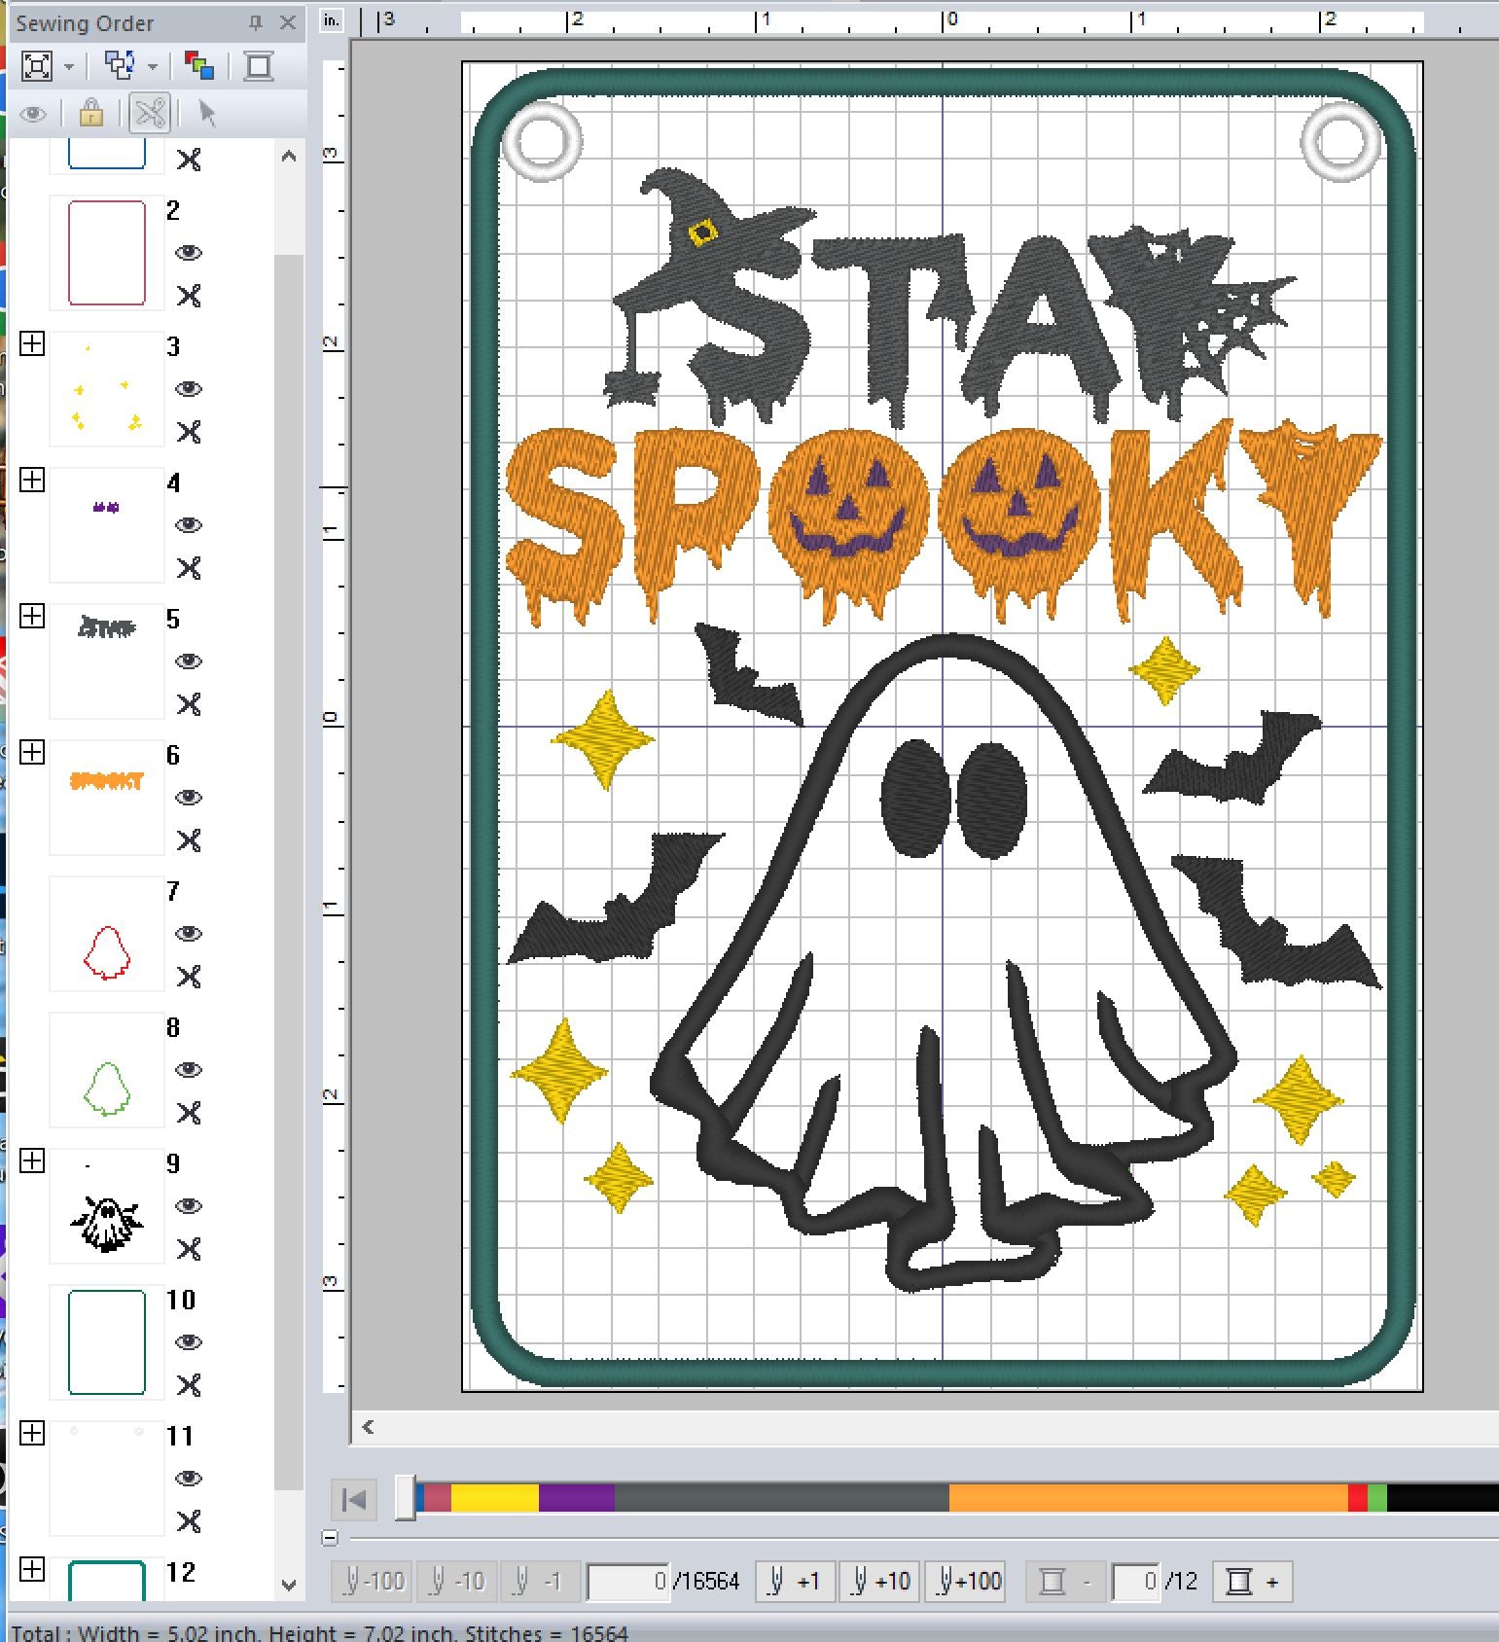Pin the Sewing Order panel
1499x1642 pixels.
point(256,22)
